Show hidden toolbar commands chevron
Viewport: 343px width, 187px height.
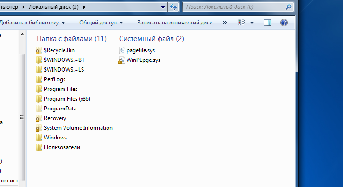(225, 23)
